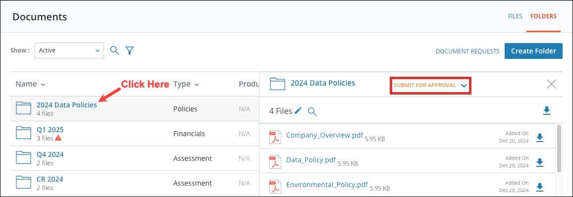Open the Document Requests link
The width and height of the screenshot is (573, 197).
pos(468,51)
